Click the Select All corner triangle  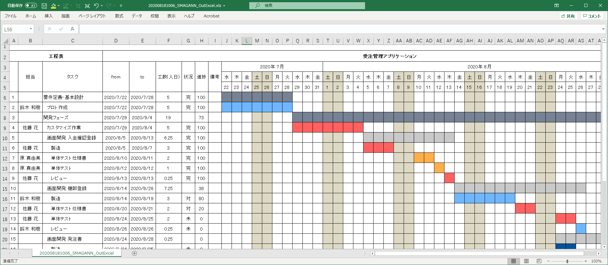[5, 41]
